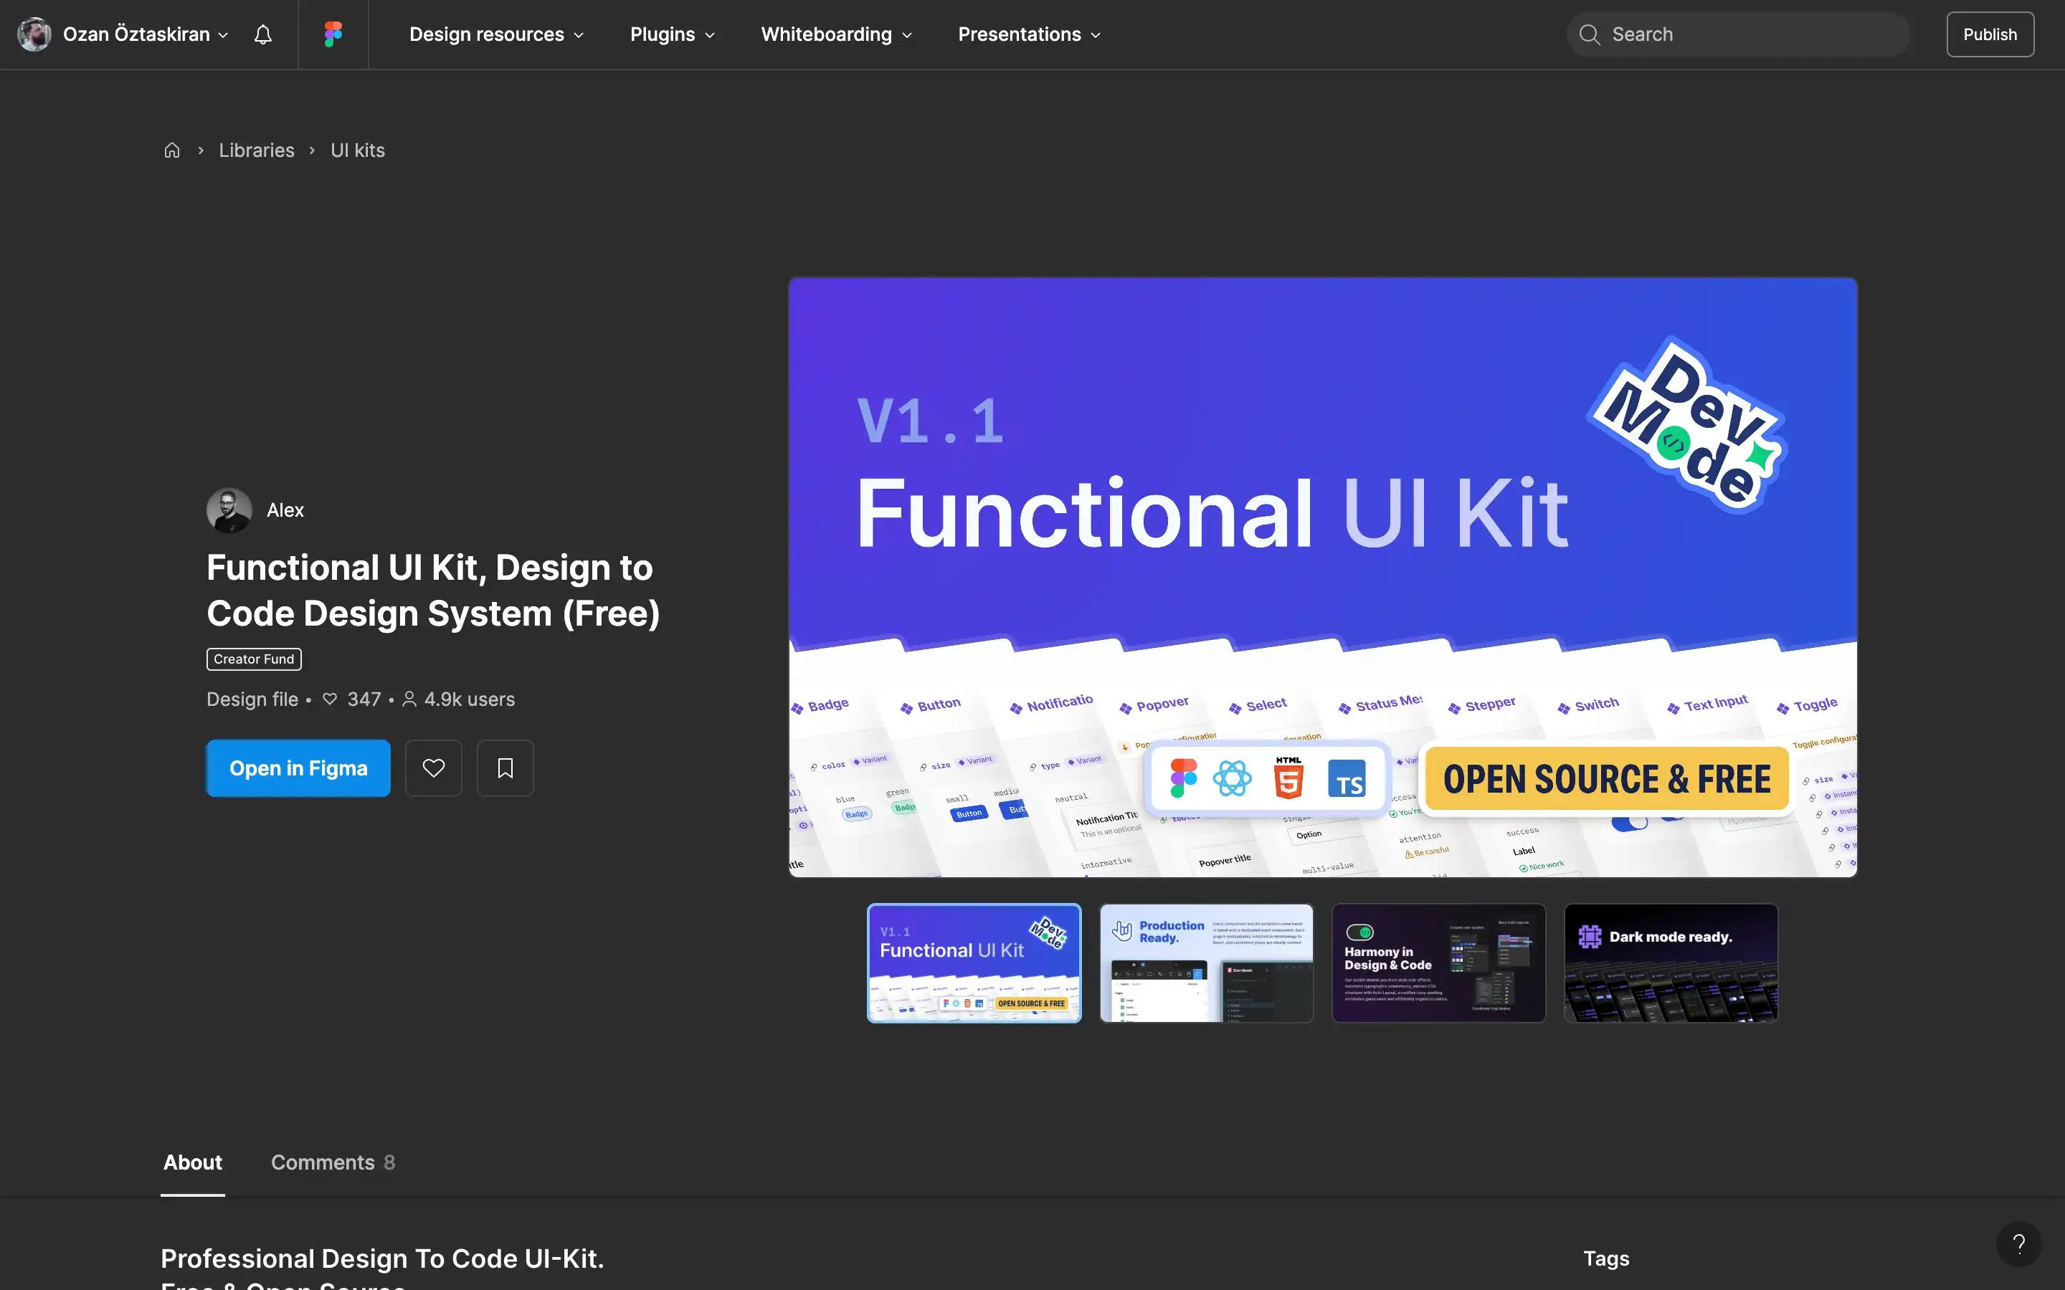Select the Dark mode ready thumbnail

point(1671,963)
